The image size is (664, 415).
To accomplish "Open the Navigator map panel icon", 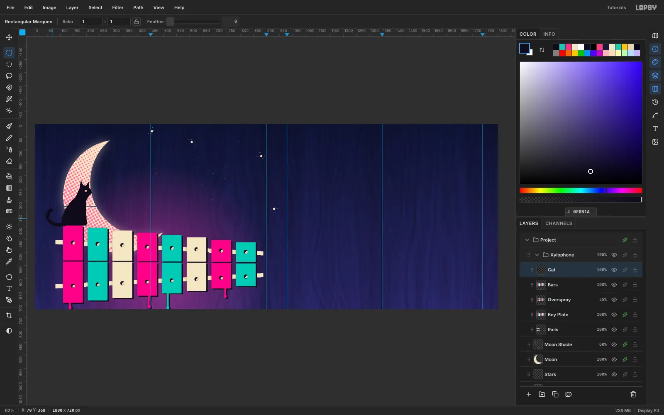I will coord(655,36).
